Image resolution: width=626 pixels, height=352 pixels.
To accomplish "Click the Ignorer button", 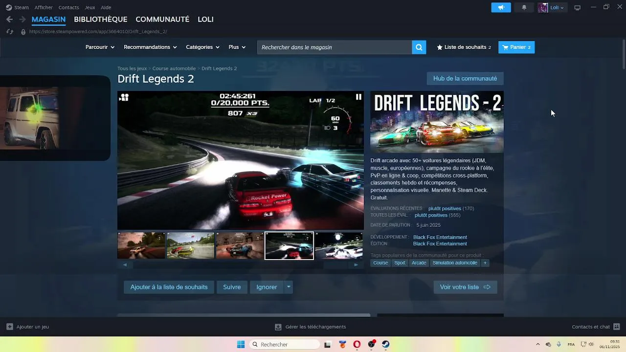I will click(x=267, y=287).
